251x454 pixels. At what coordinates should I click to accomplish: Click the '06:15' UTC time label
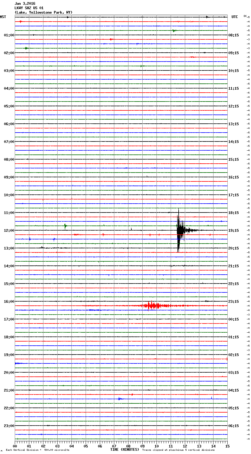click(234, 426)
